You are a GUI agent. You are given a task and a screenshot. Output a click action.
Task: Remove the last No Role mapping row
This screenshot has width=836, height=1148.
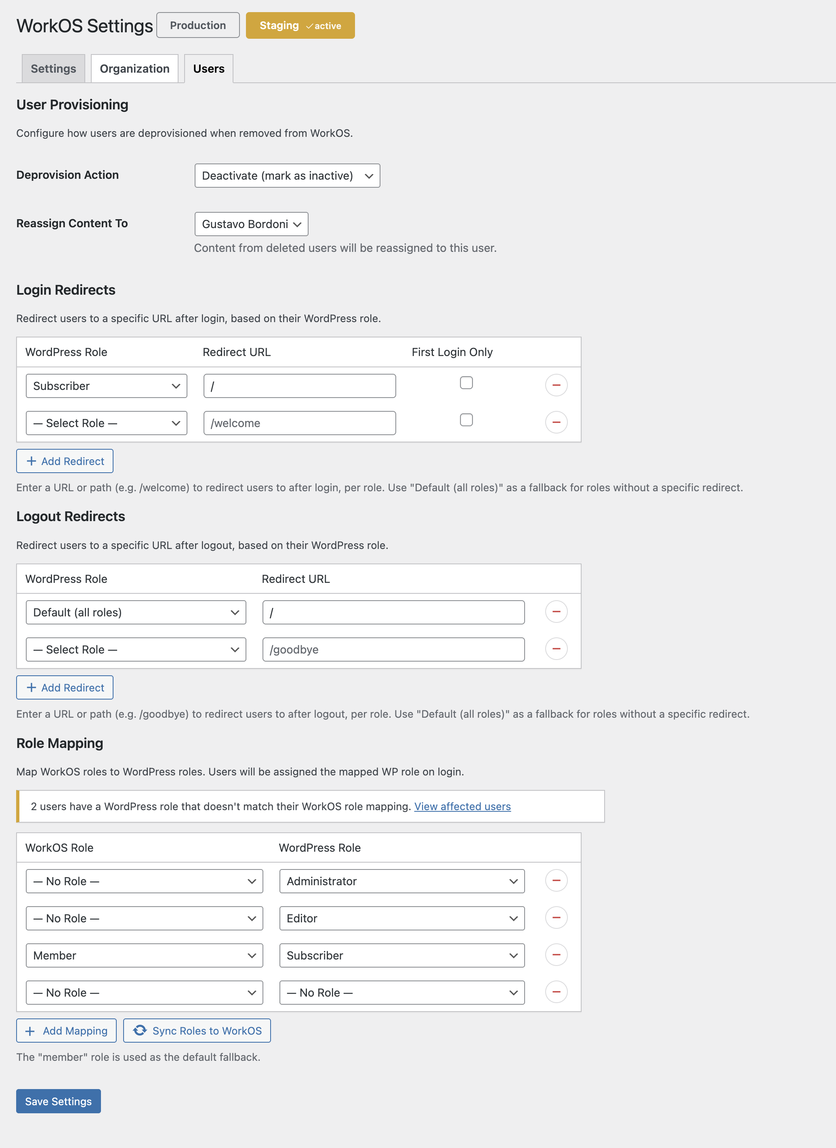point(556,992)
